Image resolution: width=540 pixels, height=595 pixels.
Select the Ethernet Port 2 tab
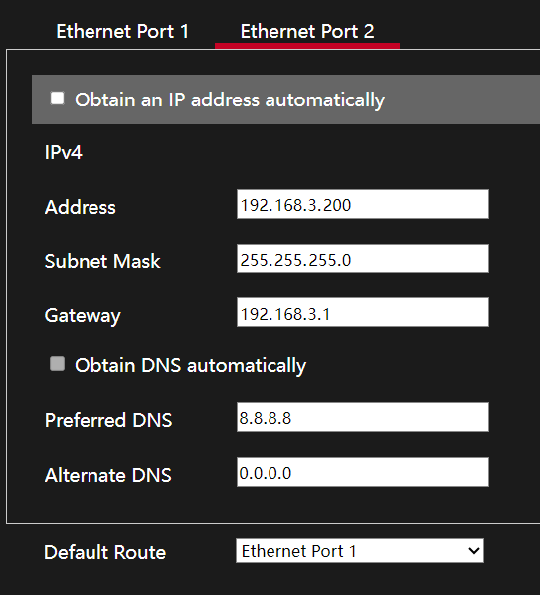pos(307,31)
